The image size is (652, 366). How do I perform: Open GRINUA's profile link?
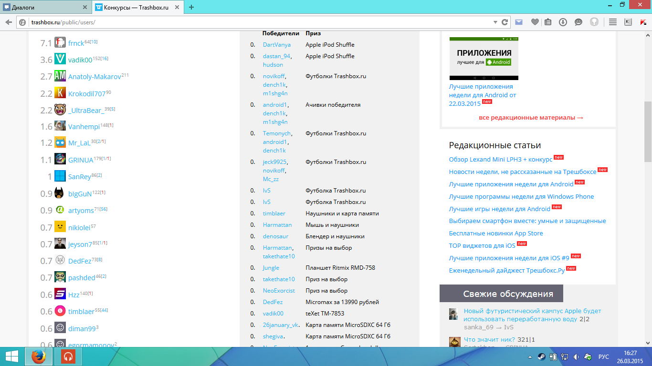(x=81, y=160)
